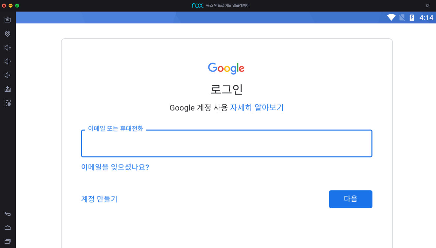Click the 로그인 heading
This screenshot has width=436, height=248.
pos(227,89)
